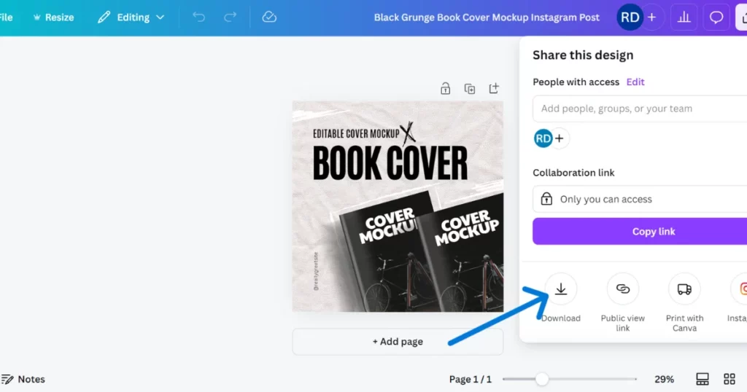Click the design title text

487,17
